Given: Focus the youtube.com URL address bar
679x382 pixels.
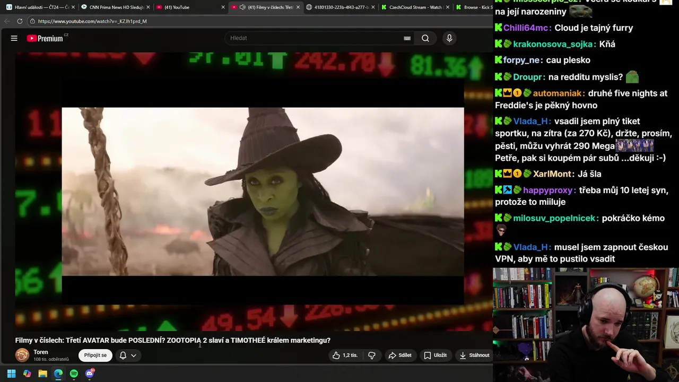Looking at the screenshot, I should [260, 21].
